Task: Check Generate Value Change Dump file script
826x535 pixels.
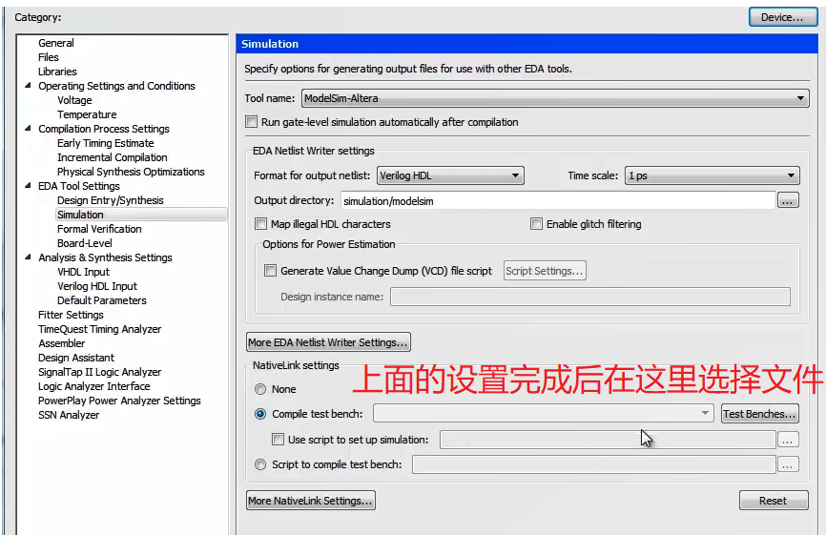Action: point(271,271)
